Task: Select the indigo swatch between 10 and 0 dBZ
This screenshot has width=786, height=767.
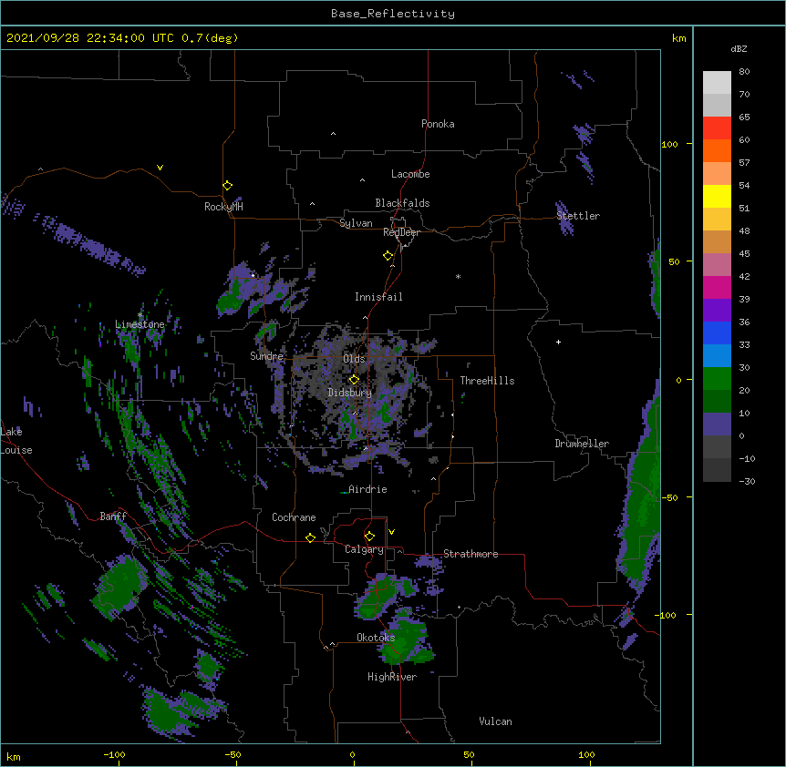Action: (x=717, y=424)
